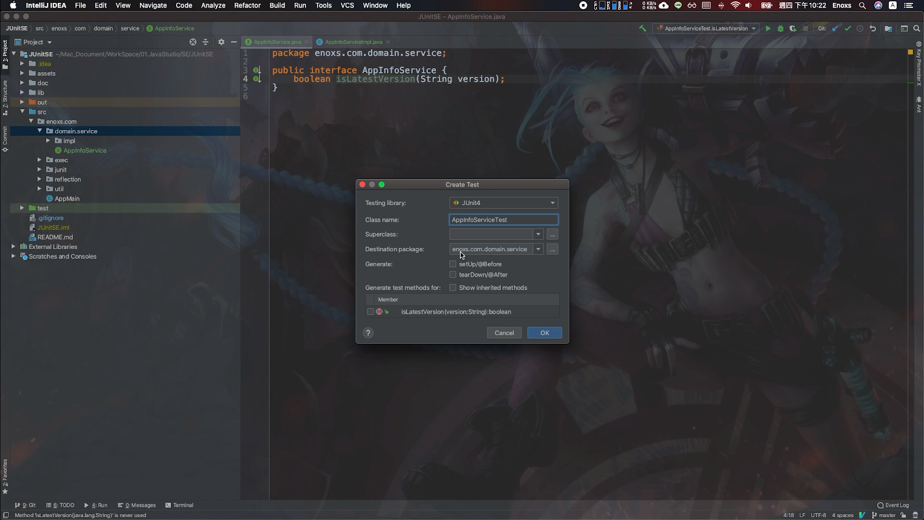This screenshot has width=924, height=520.
Task: Expand the test folder node
Action: (x=22, y=208)
